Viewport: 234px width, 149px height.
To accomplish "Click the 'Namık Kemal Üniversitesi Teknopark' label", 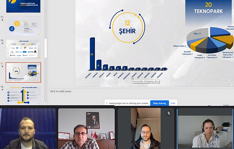I will tap(228, 55).
